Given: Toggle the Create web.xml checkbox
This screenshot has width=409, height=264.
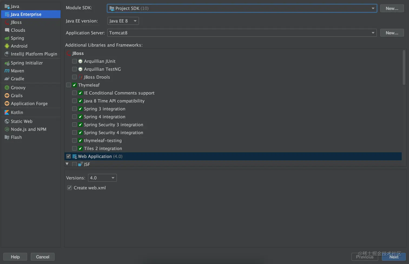Looking at the screenshot, I should pos(70,188).
